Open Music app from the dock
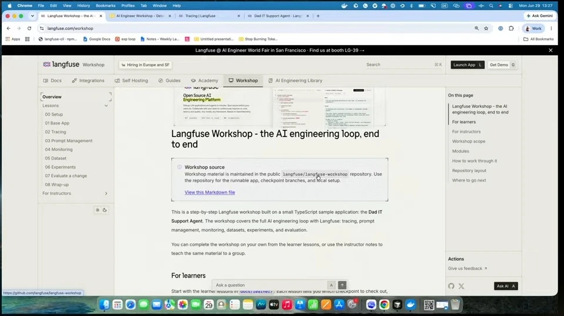Screen dimensions: 564x316 point(287,305)
